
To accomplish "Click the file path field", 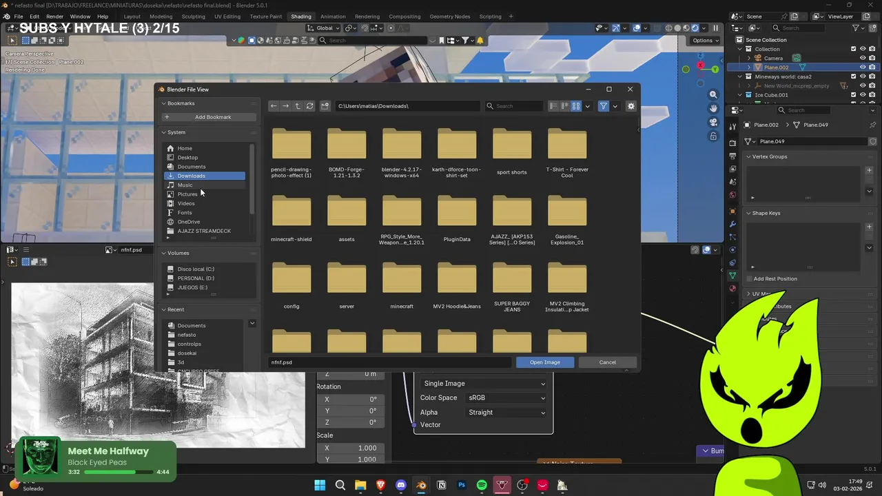I will click(407, 106).
